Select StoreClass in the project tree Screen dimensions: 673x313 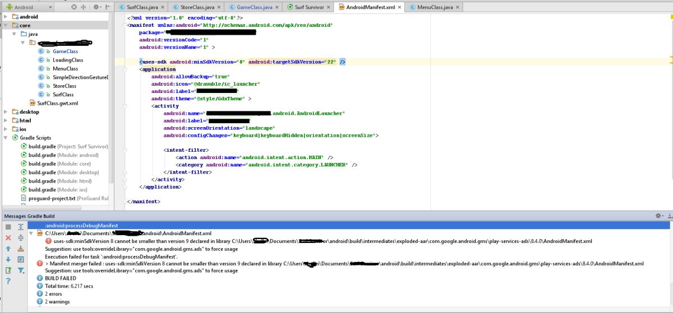64,86
